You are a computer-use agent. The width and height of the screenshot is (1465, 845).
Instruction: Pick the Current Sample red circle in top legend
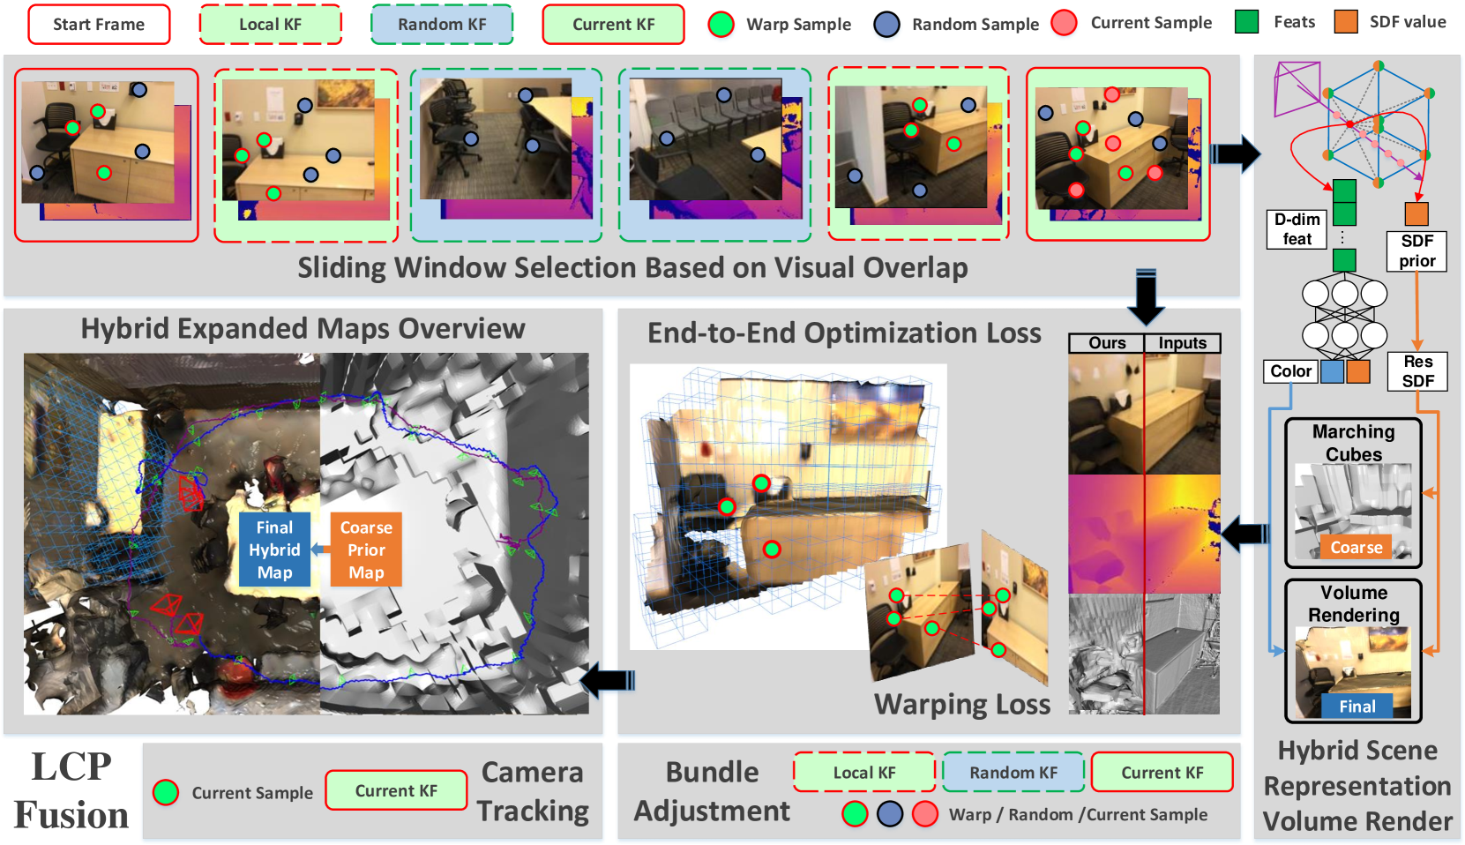pyautogui.click(x=1065, y=23)
